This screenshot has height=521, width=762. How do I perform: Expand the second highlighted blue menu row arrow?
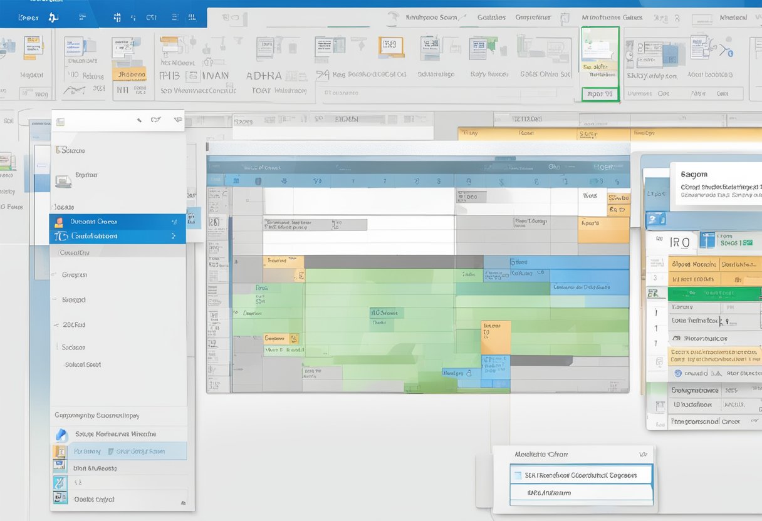174,236
